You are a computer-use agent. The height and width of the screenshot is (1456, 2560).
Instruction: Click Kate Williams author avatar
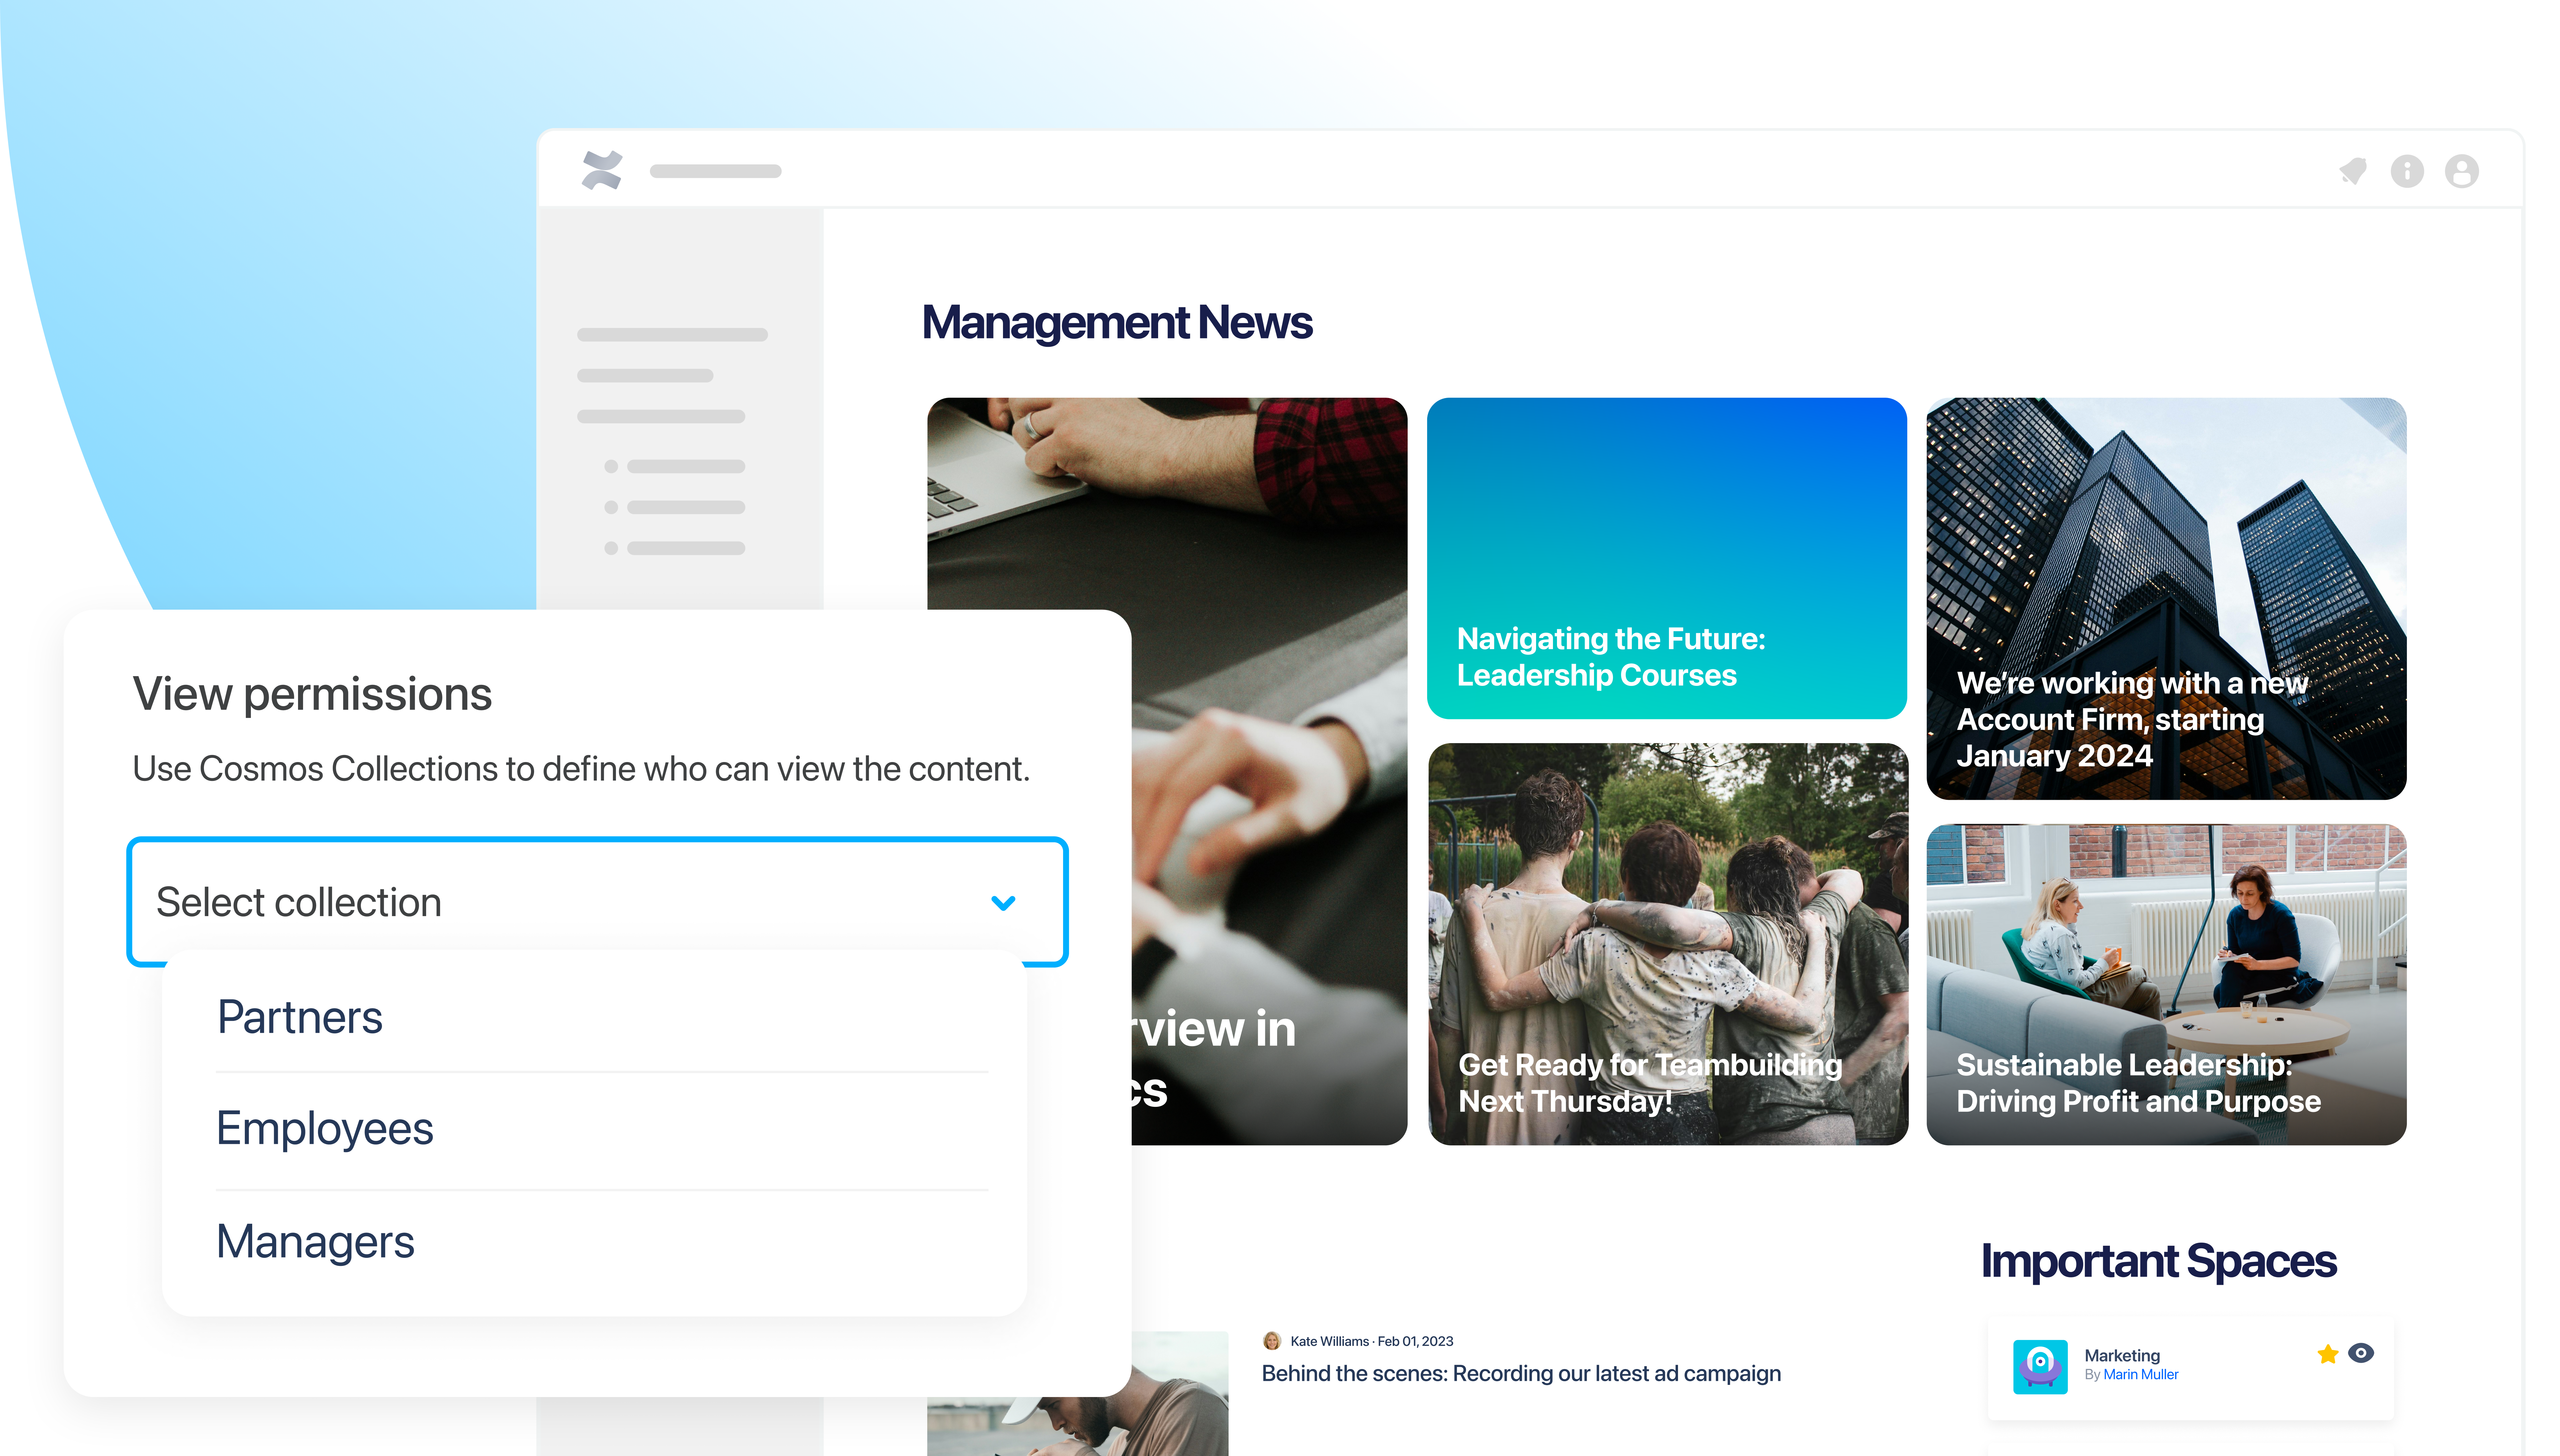coord(1272,1341)
